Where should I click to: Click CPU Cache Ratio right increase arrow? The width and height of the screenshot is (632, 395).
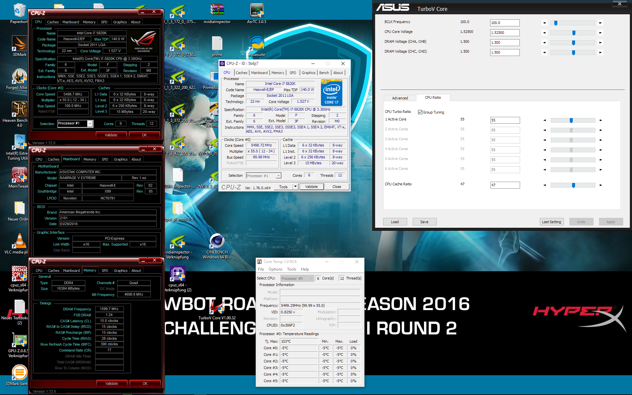601,185
